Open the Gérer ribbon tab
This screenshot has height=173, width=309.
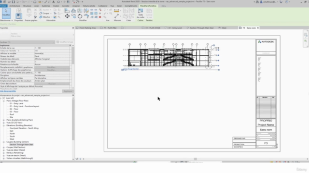[119, 6]
